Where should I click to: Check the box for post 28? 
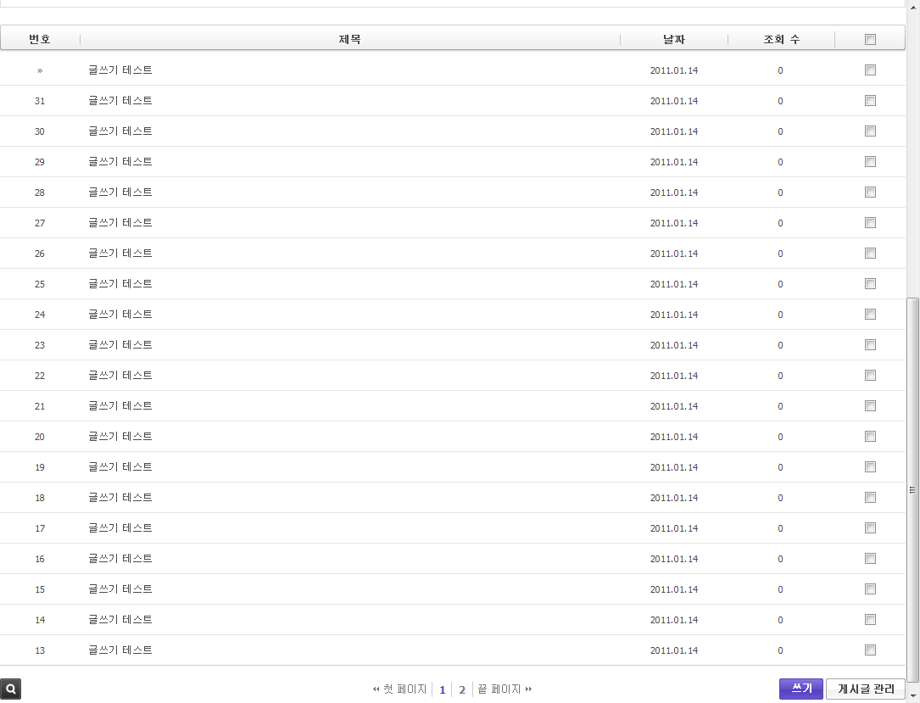click(x=870, y=192)
